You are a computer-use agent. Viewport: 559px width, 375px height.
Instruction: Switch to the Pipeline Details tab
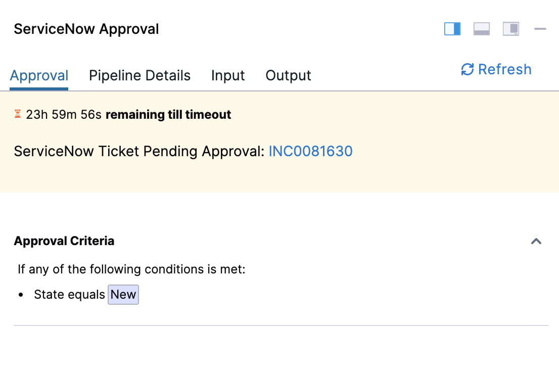click(139, 76)
